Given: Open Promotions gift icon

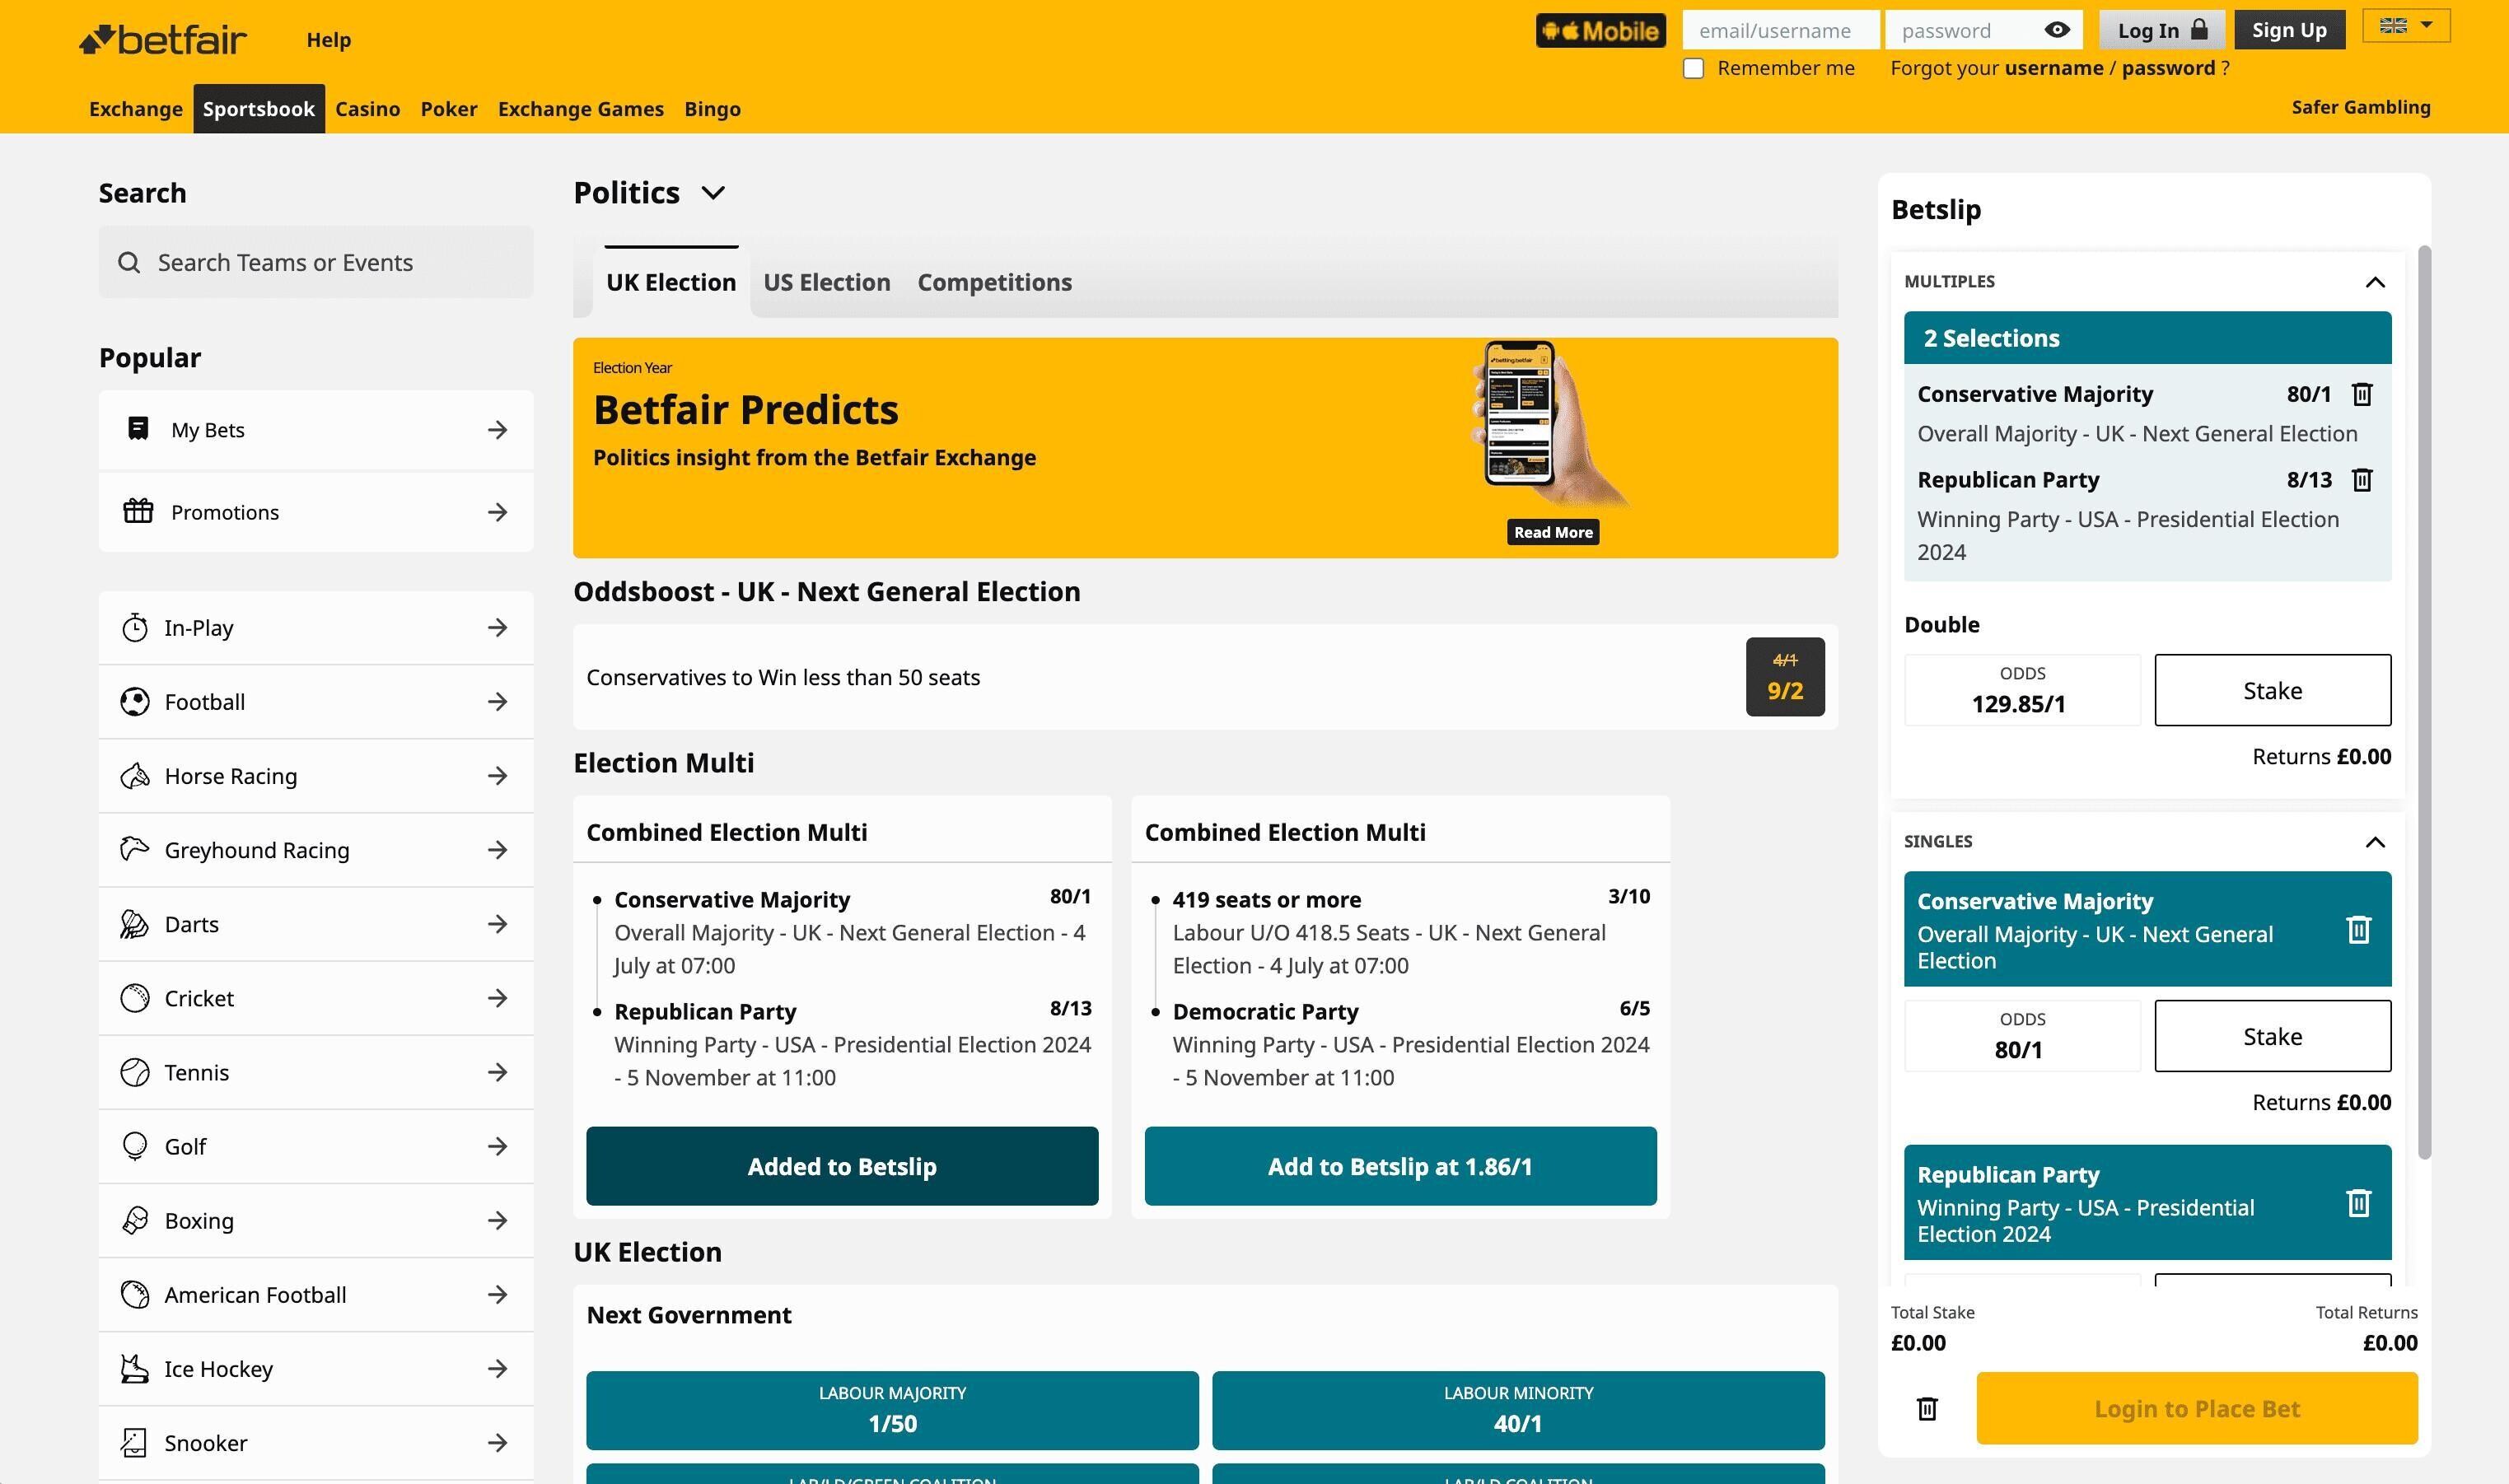Looking at the screenshot, I should [138, 511].
